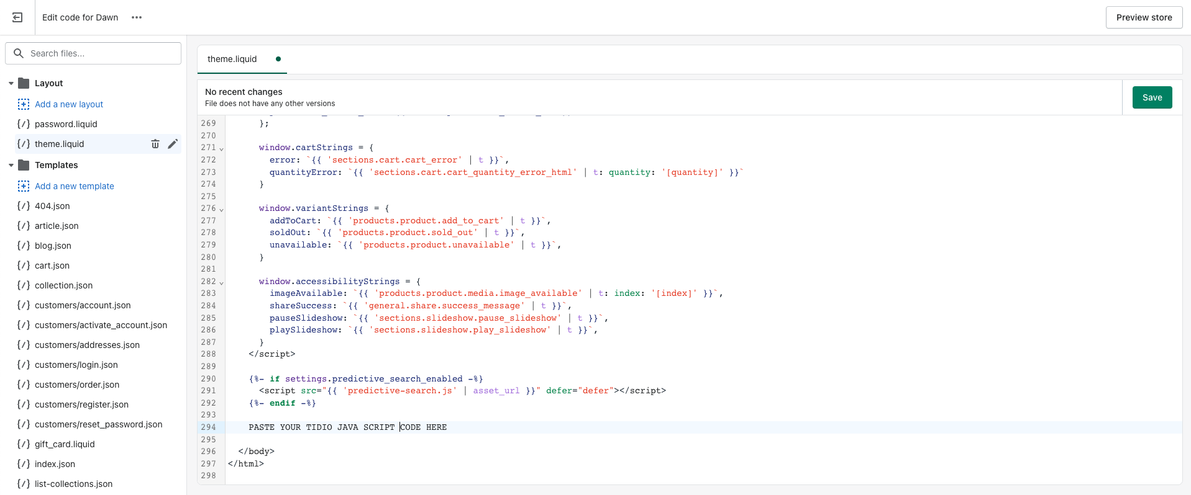Click window.accessibilityStrings on line 282
The width and height of the screenshot is (1191, 495).
340,282
